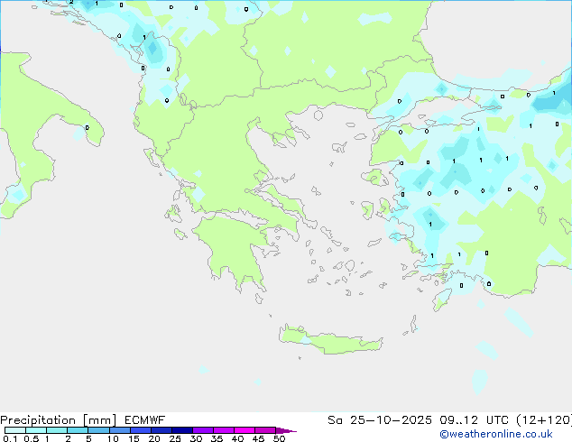Select the 5–10 mm blue legend swatch

click(x=98, y=430)
